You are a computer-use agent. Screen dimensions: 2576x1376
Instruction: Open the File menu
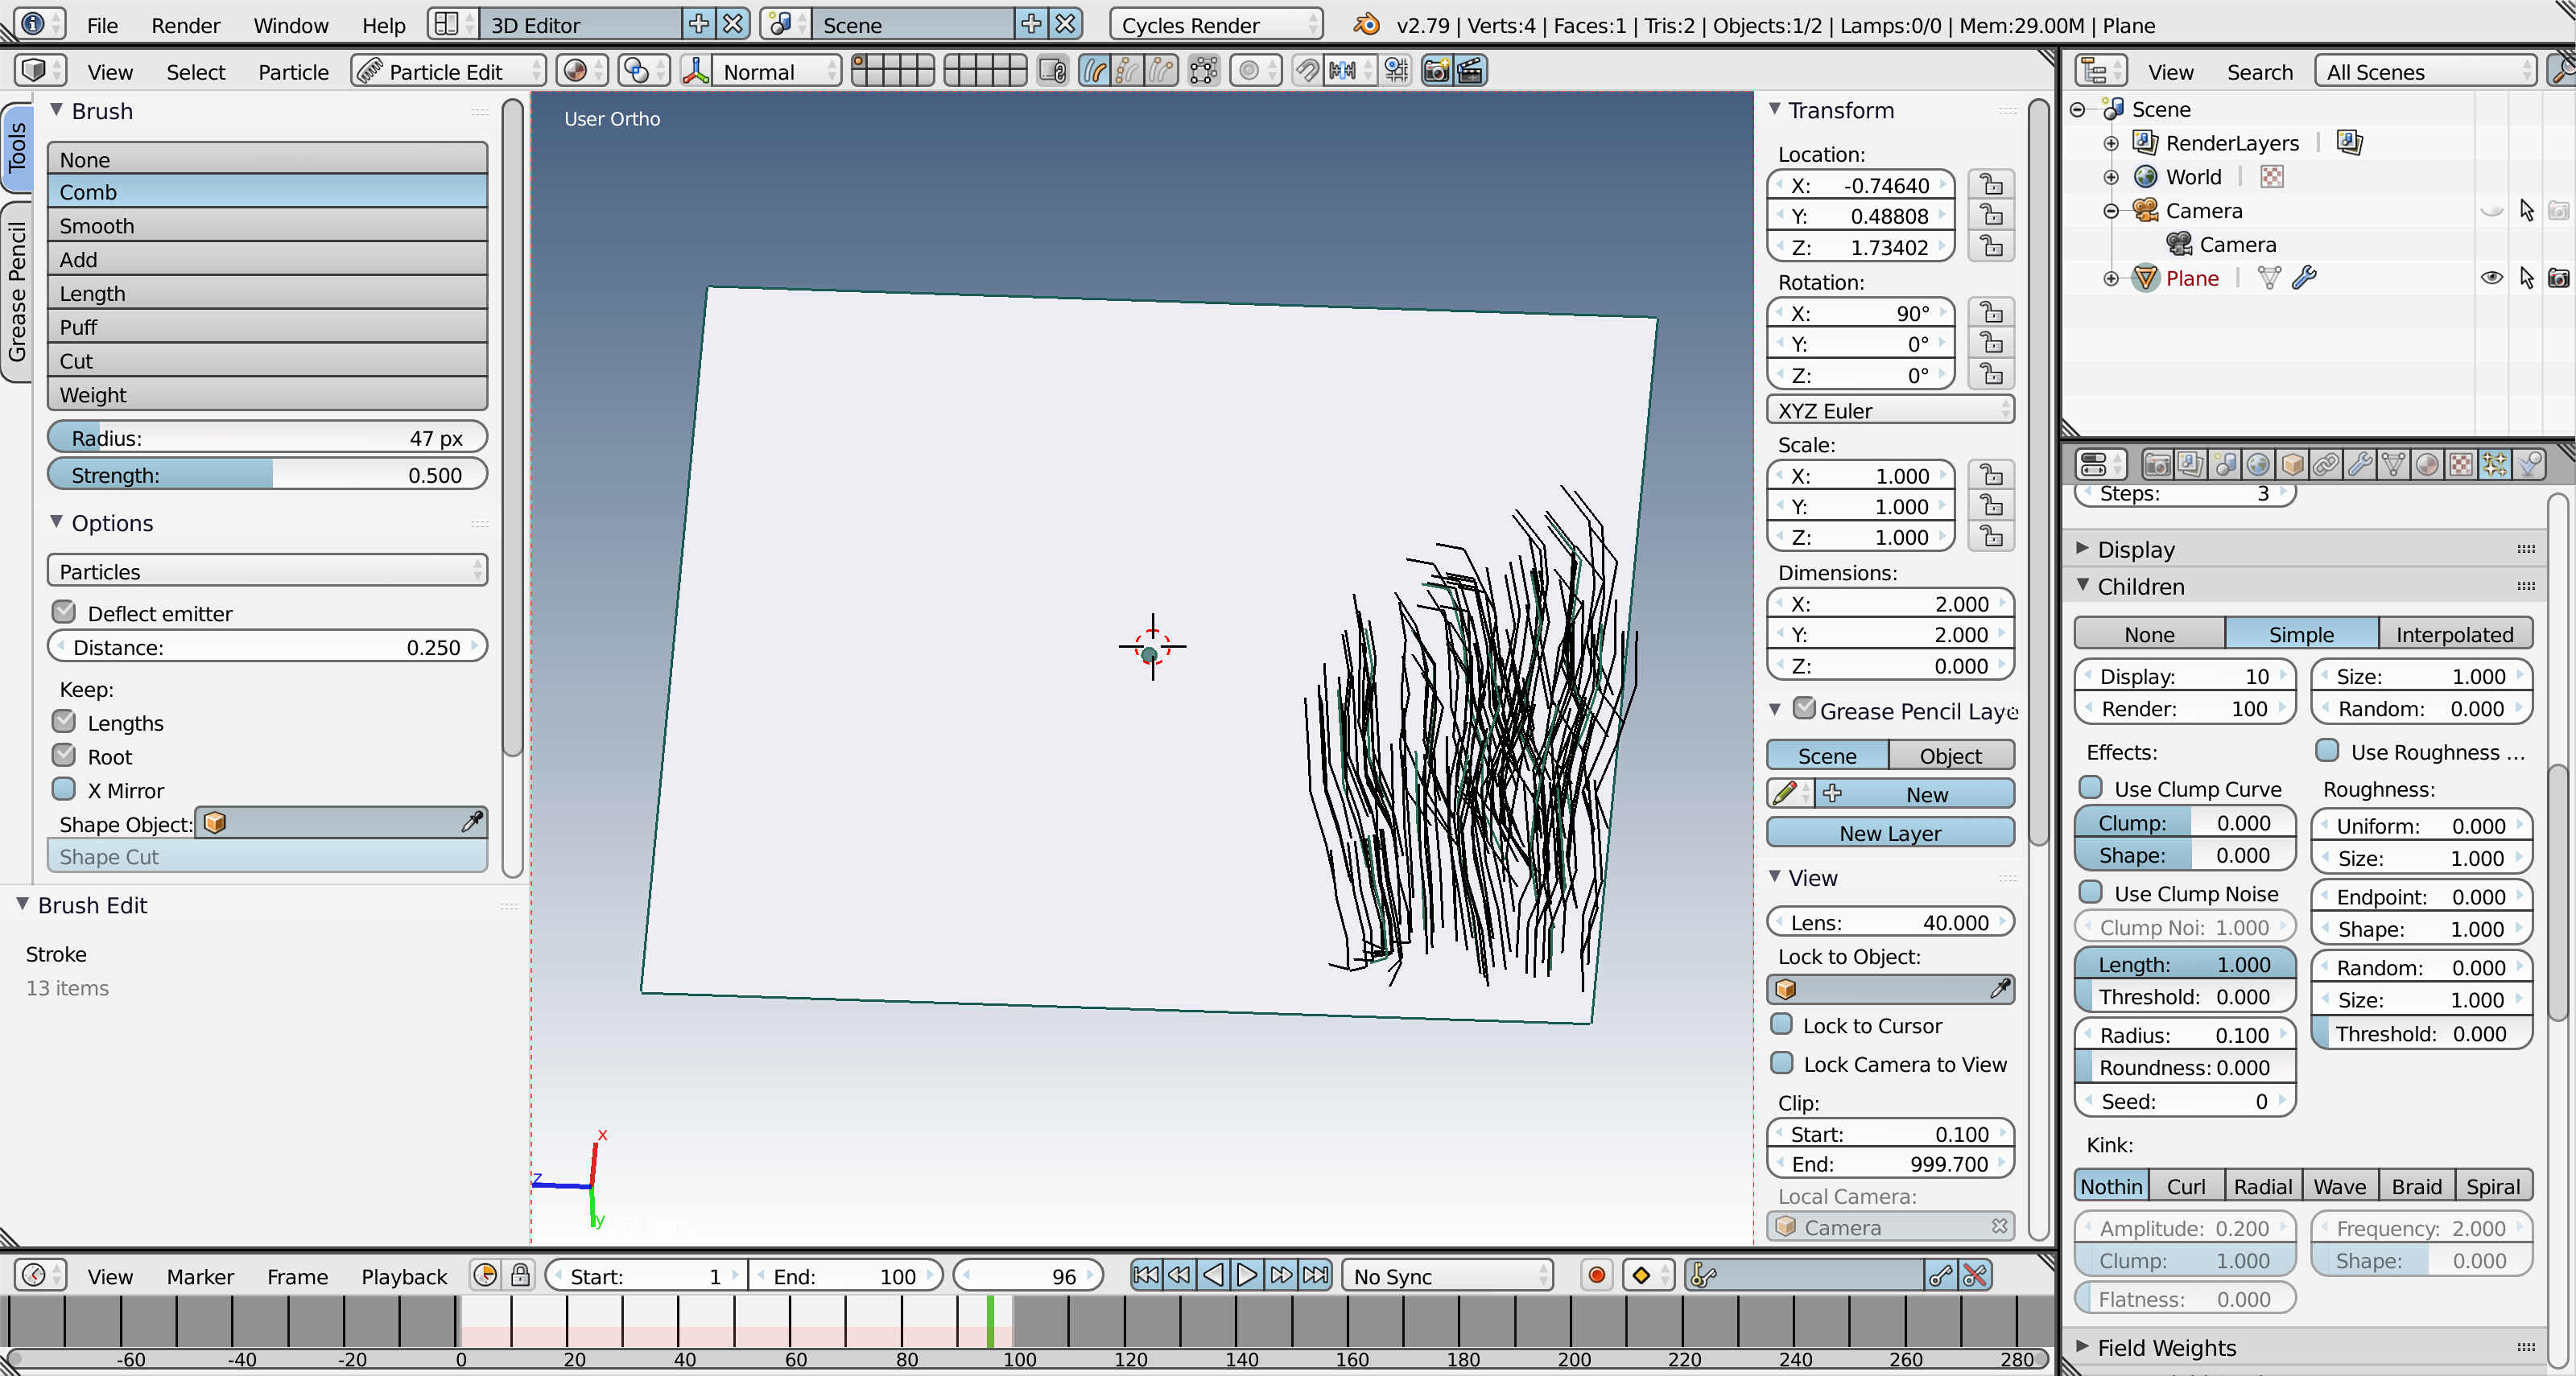102,25
